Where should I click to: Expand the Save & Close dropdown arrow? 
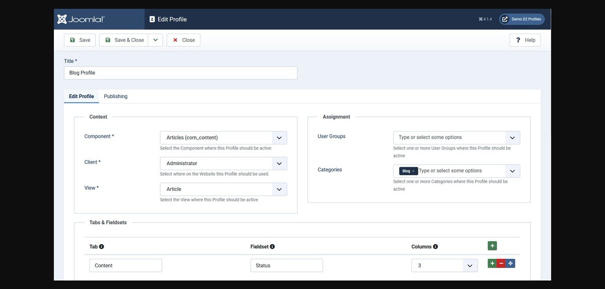click(x=155, y=40)
